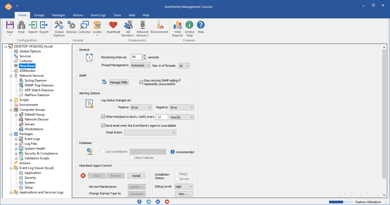Click the Service installation status checkbox
Screen dimensions: 390x205
tap(177, 179)
